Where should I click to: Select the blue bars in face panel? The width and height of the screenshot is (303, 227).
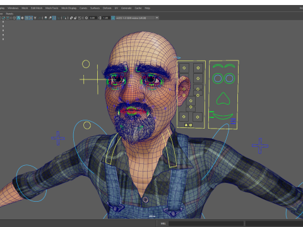(x=233, y=121)
